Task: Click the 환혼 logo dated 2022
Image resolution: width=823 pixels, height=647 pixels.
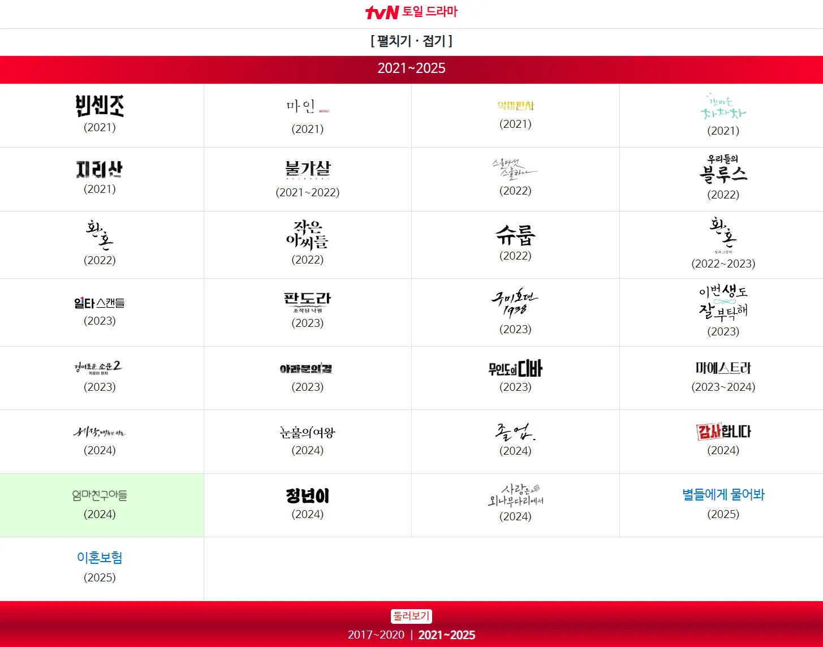Action: pyautogui.click(x=100, y=235)
